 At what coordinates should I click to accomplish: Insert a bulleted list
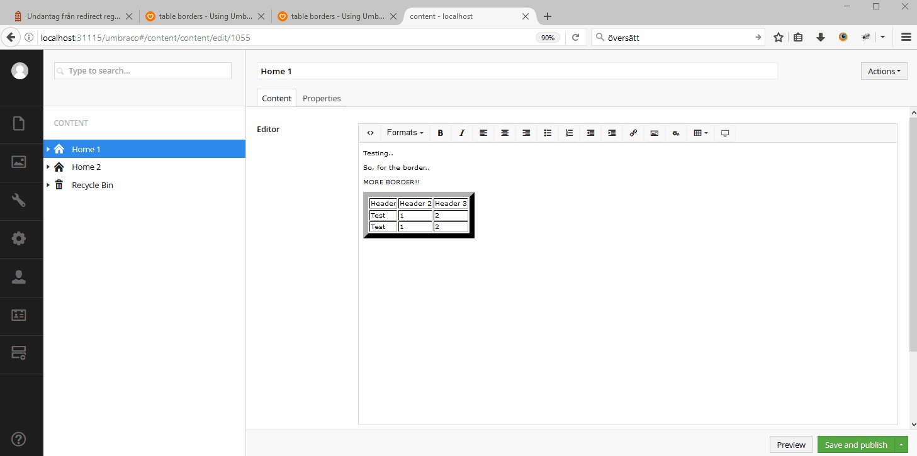point(548,133)
